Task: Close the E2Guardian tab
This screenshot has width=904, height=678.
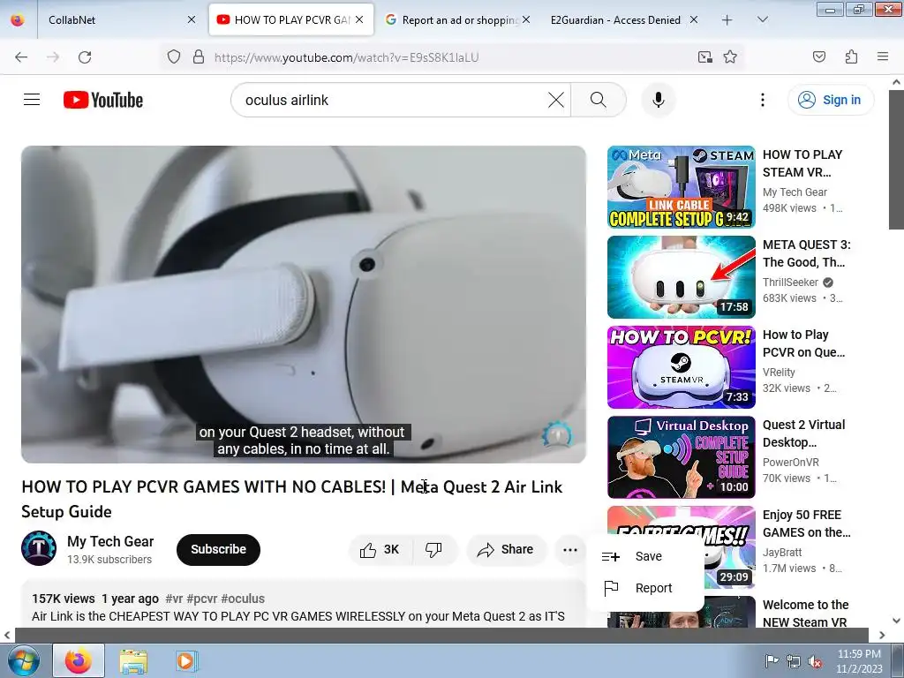Action: tap(694, 20)
